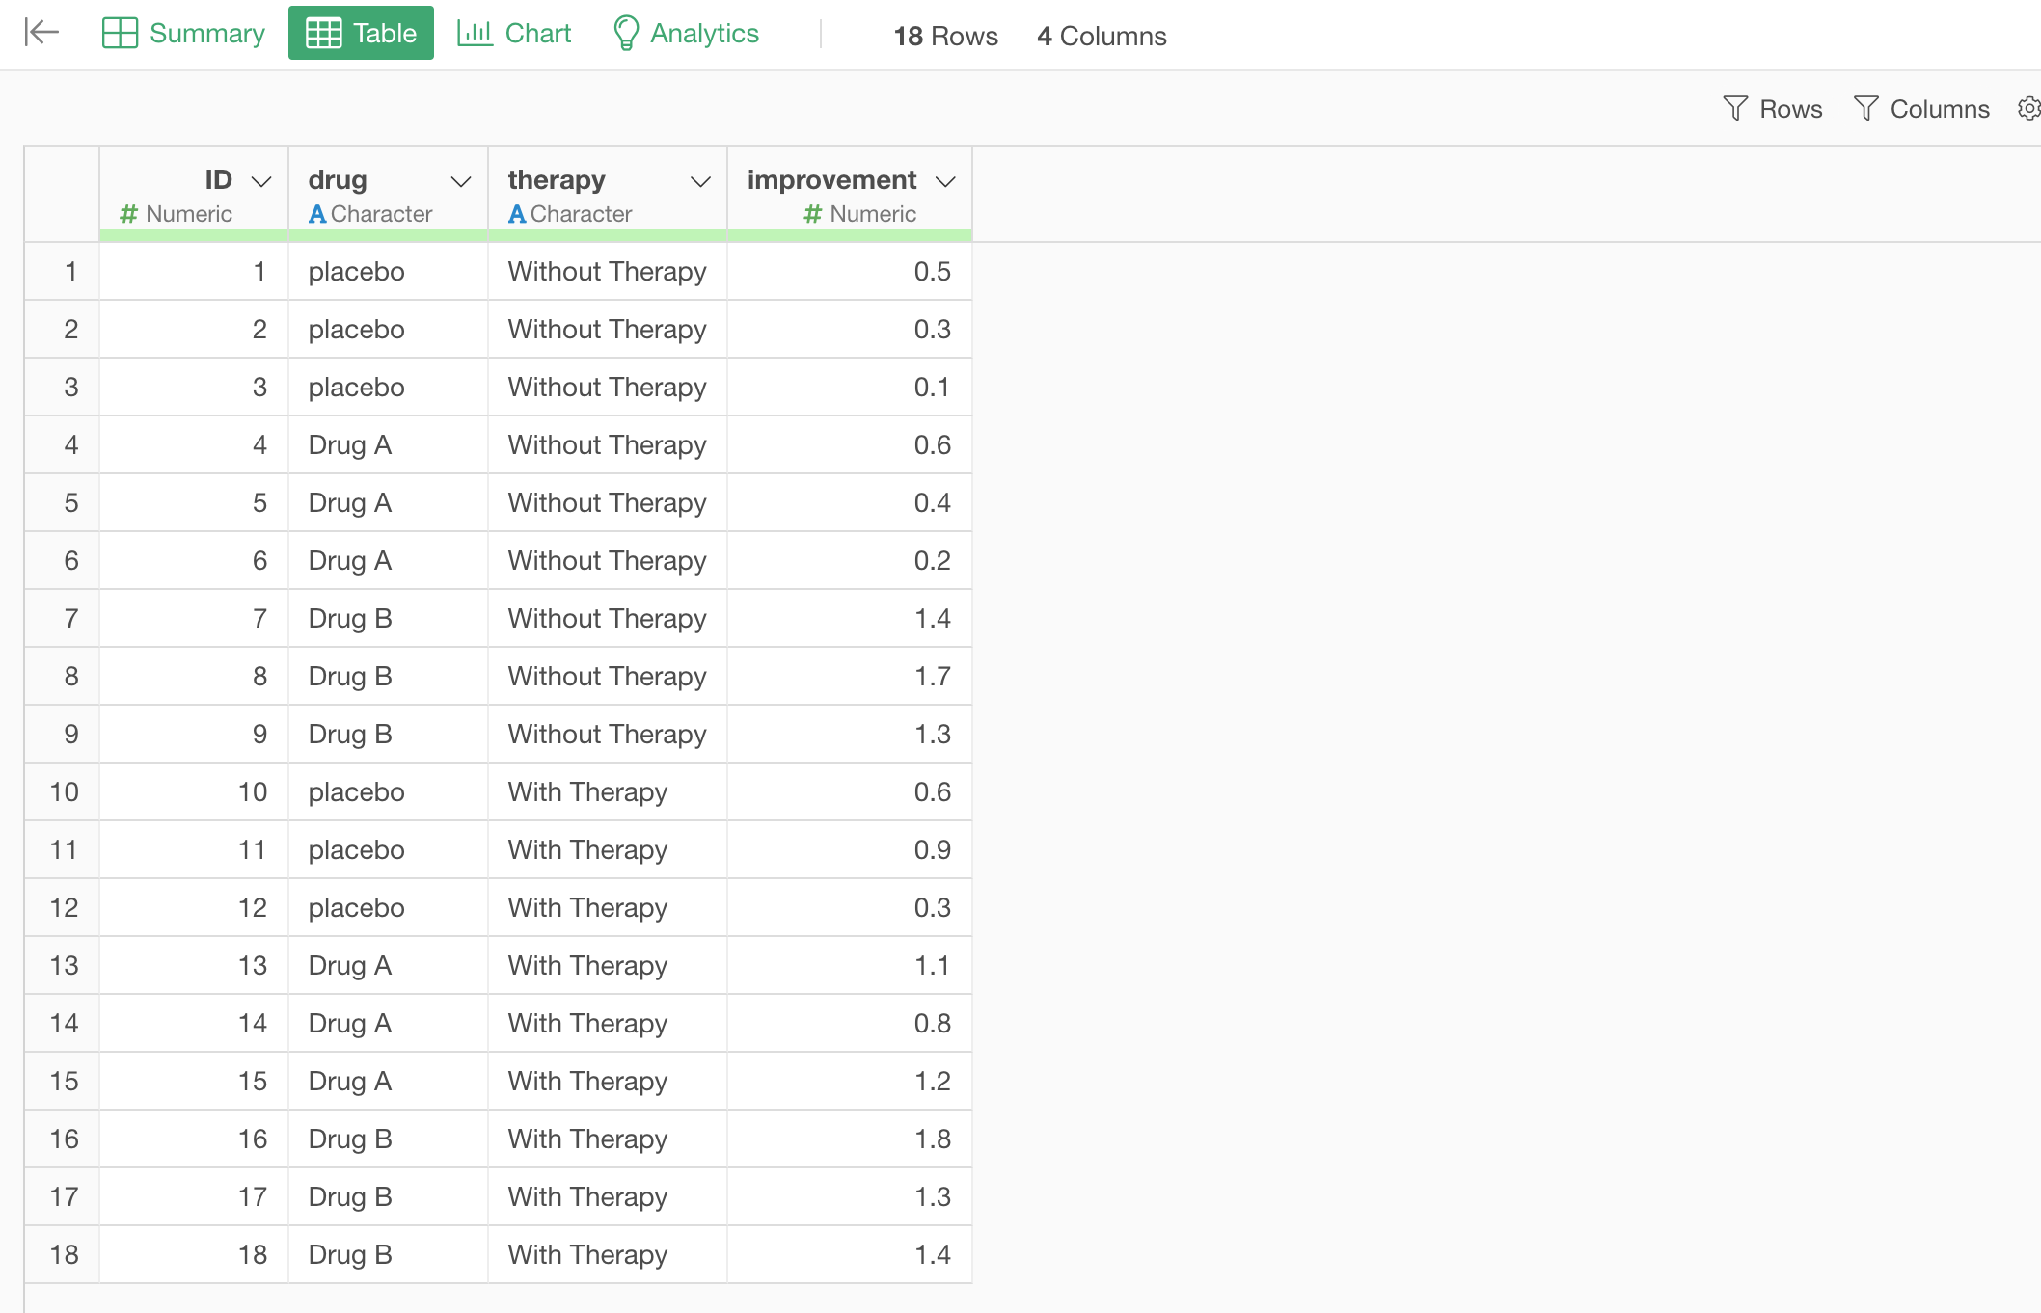Select improvement value 1.2 in row 15
This screenshot has width=2041, height=1313.
coord(850,1081)
